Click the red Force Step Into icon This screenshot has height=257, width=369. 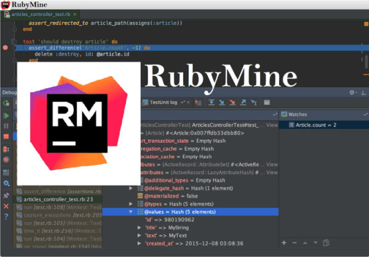coord(232,102)
